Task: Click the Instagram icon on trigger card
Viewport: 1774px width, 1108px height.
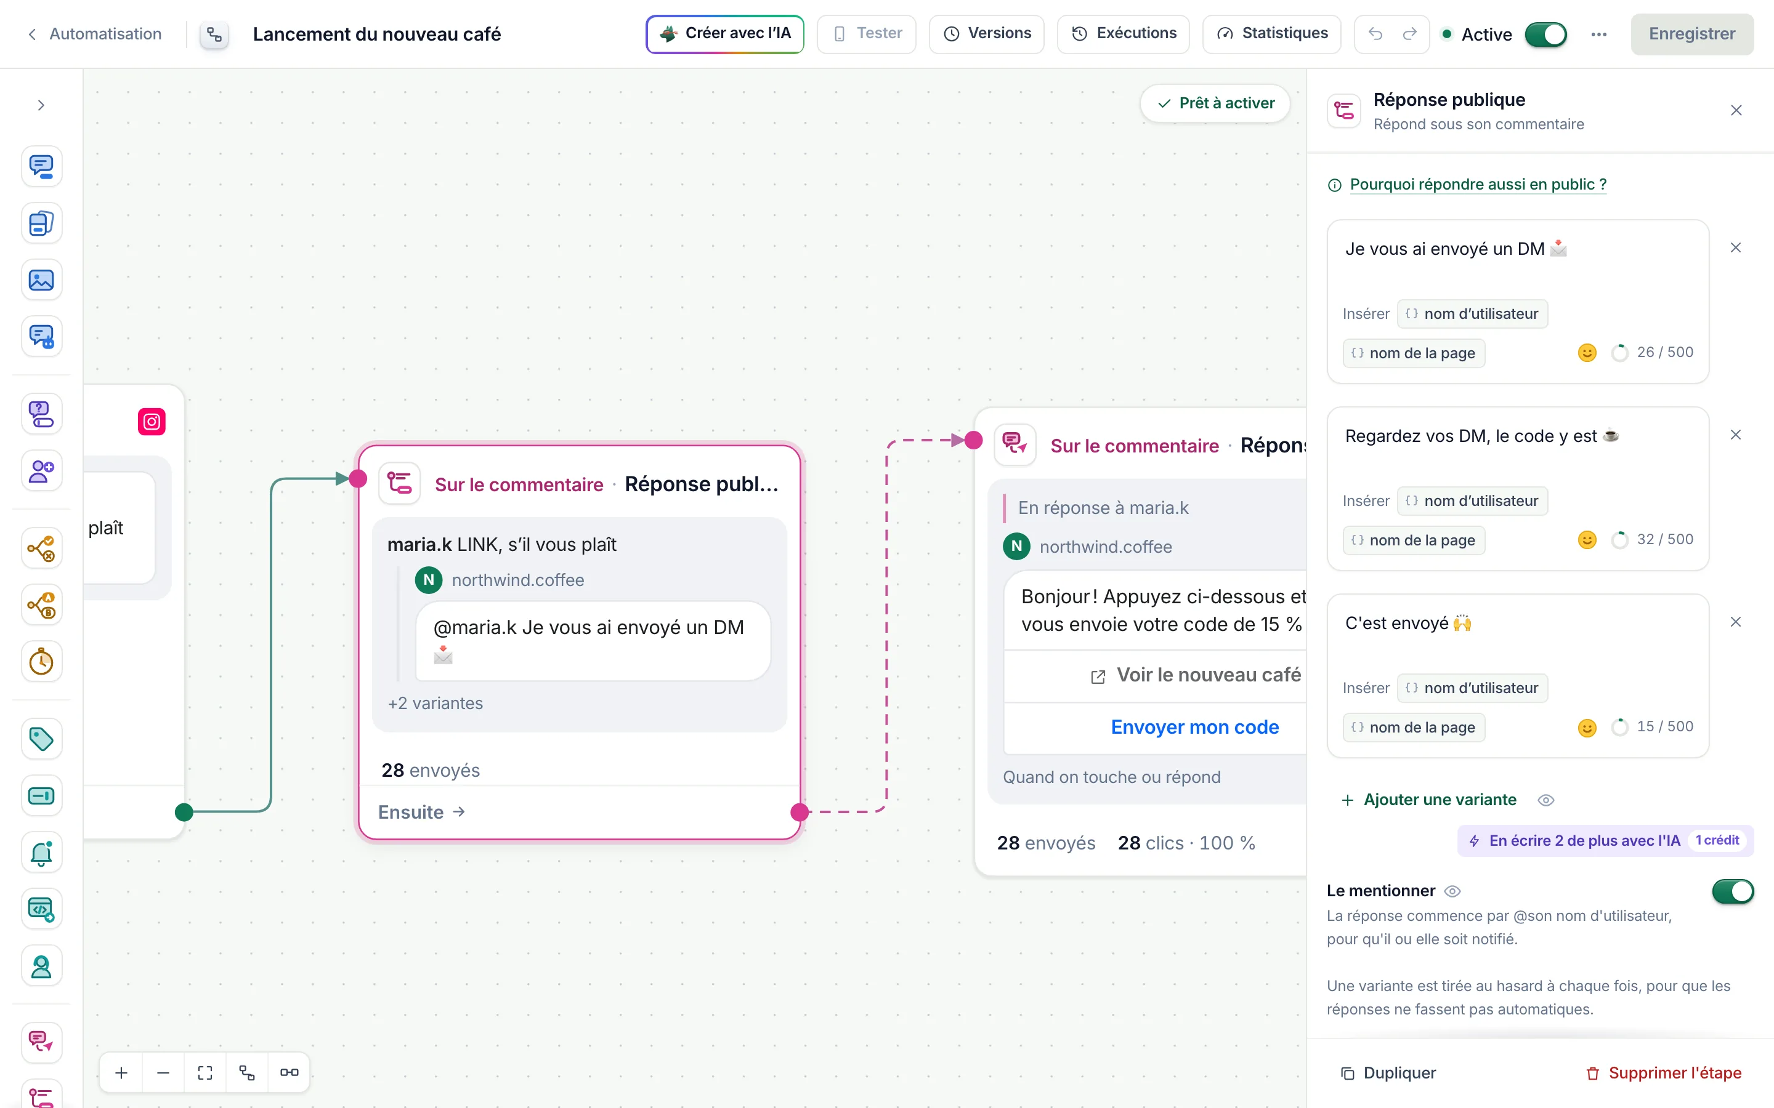Action: pyautogui.click(x=152, y=422)
